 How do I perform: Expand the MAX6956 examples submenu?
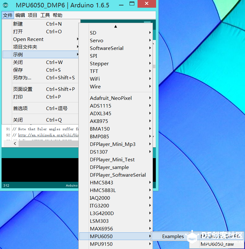point(116,229)
